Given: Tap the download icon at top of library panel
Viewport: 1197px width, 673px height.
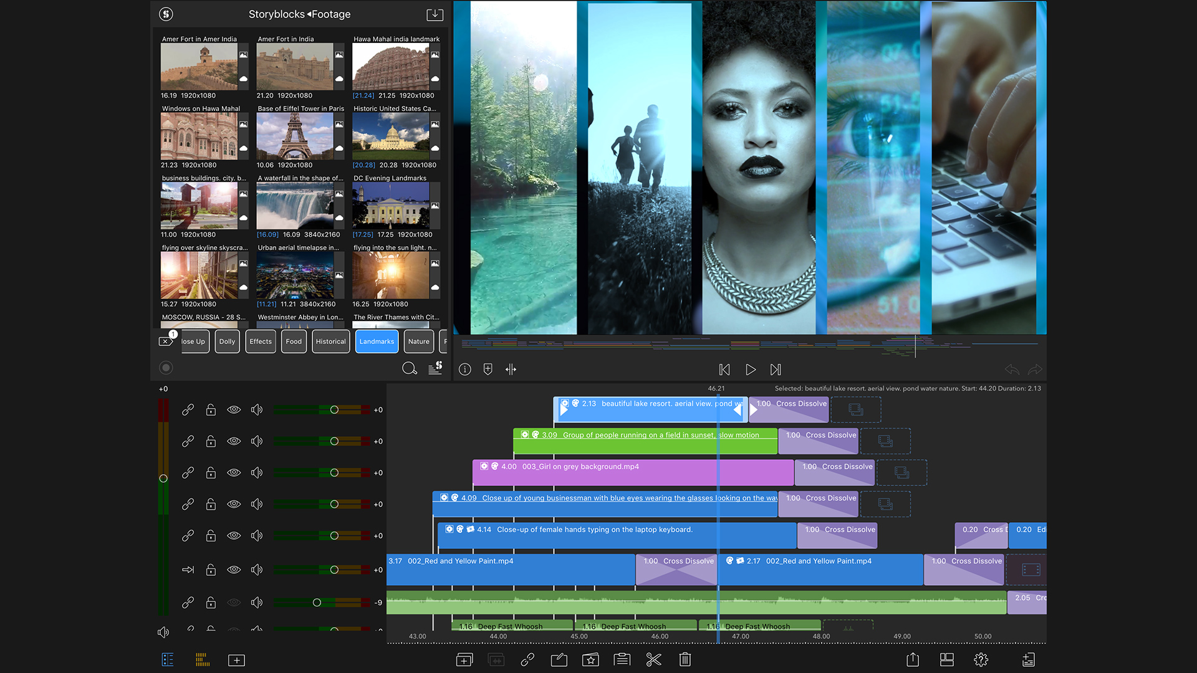Looking at the screenshot, I should coord(435,14).
